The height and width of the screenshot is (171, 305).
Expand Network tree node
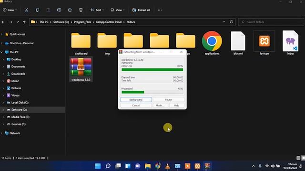click(2, 133)
